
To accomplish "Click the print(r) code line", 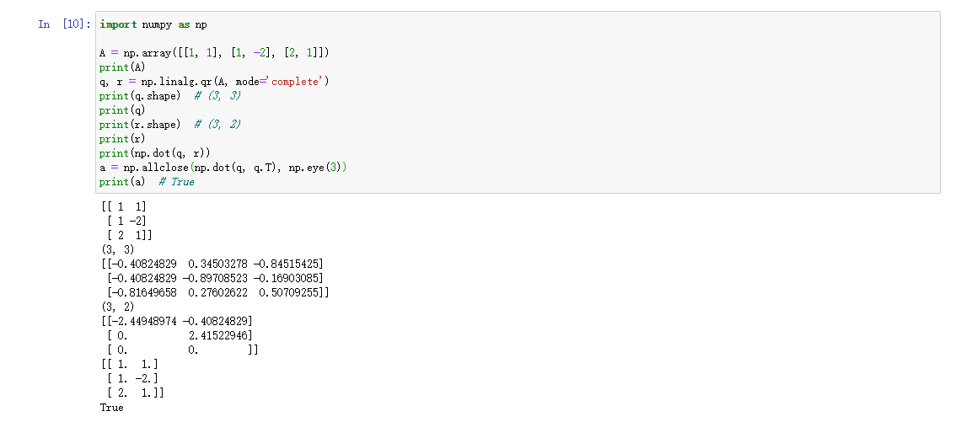I will 122,139.
